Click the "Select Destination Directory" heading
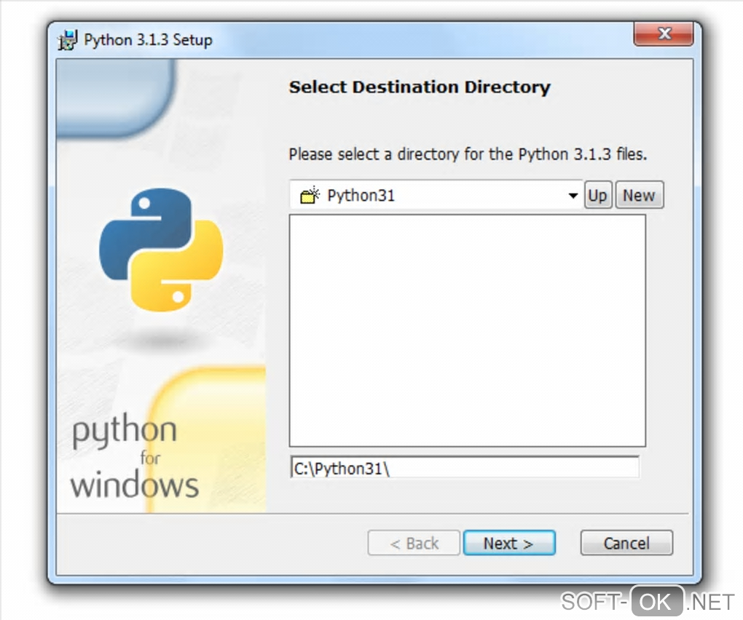743x620 pixels. point(420,87)
